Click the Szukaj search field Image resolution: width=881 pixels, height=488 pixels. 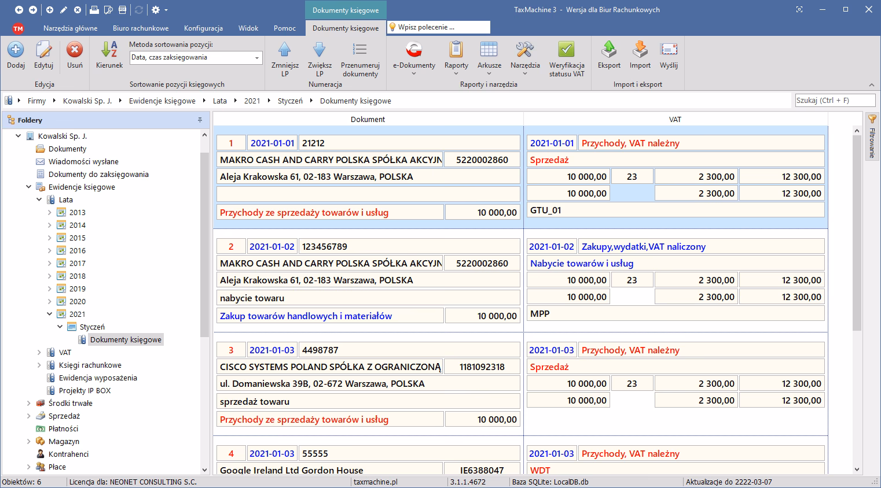point(834,101)
